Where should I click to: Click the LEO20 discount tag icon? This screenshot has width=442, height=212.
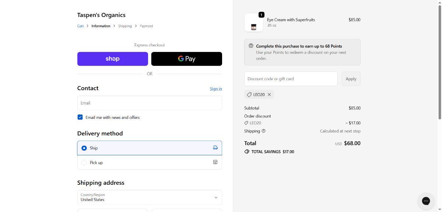tap(249, 95)
